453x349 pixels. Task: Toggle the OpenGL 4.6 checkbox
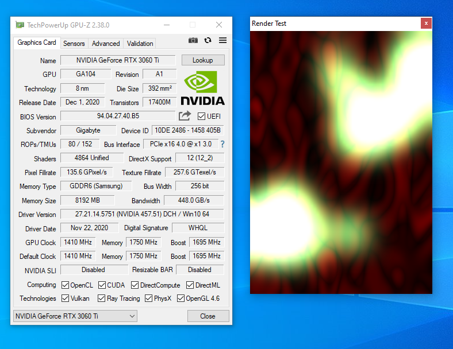[181, 298]
